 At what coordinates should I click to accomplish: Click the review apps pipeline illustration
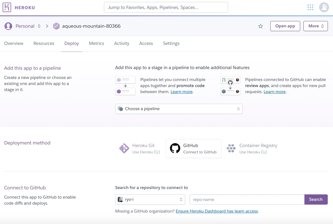(230, 86)
